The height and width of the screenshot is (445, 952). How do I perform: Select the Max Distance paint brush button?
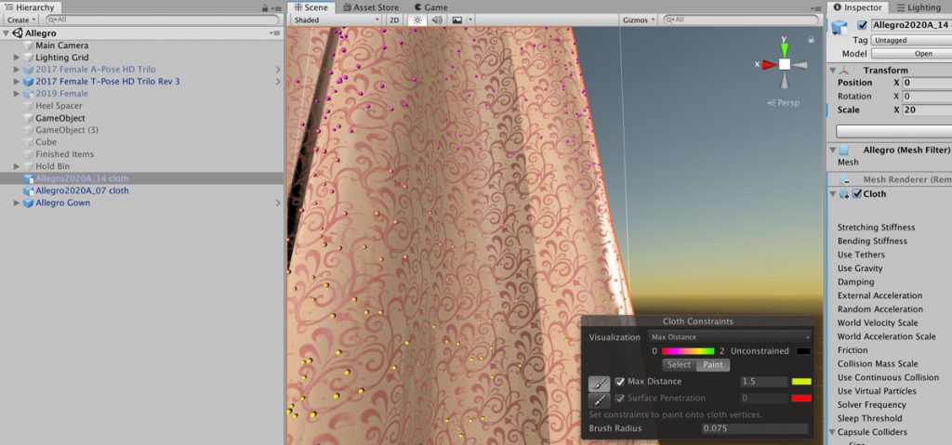pyautogui.click(x=600, y=384)
